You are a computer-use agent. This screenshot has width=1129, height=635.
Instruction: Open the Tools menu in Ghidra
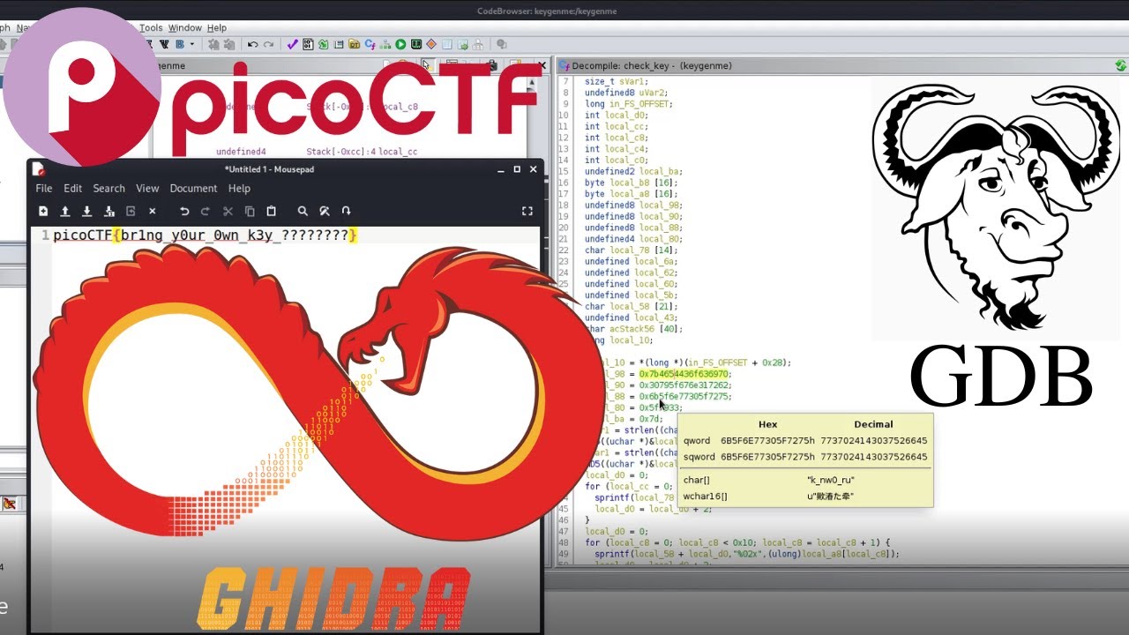151,28
